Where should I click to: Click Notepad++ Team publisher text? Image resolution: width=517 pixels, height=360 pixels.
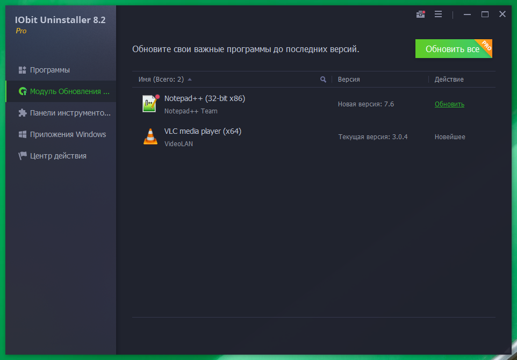point(191,111)
